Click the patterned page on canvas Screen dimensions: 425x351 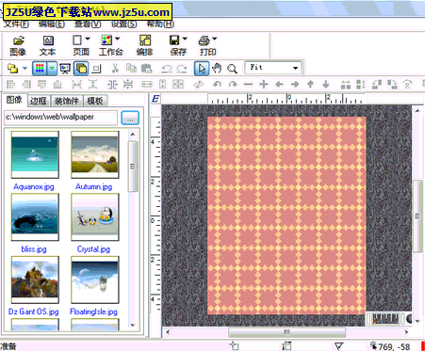click(286, 215)
